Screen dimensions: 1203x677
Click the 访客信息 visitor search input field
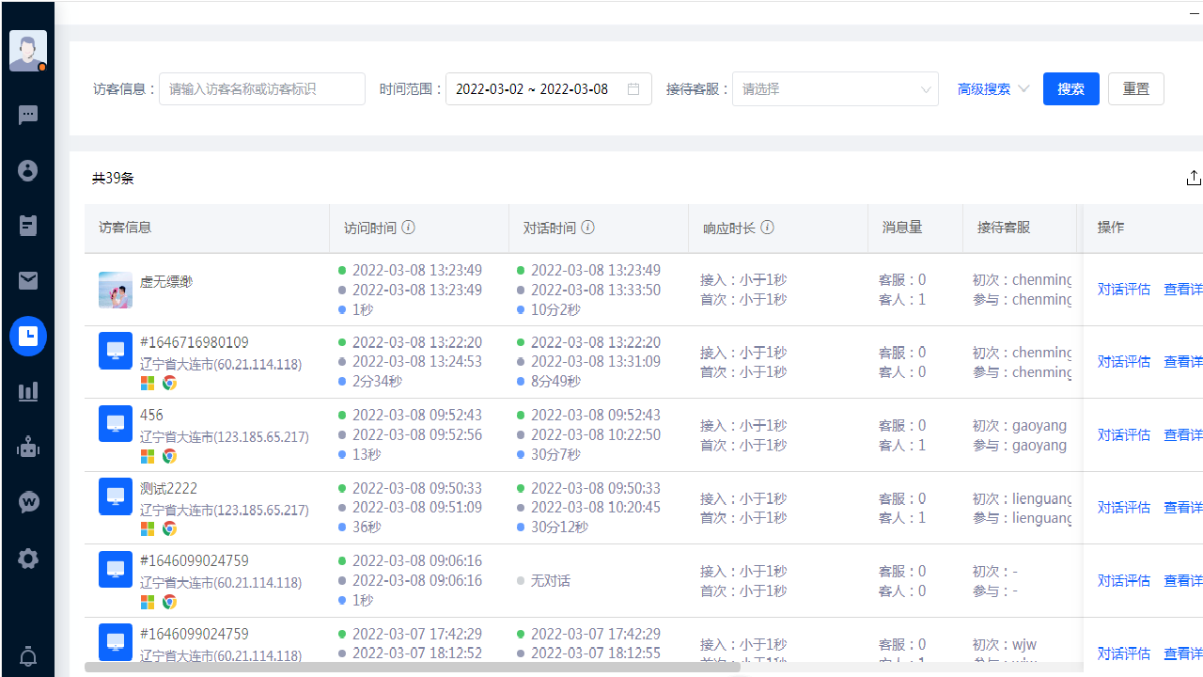coord(262,88)
